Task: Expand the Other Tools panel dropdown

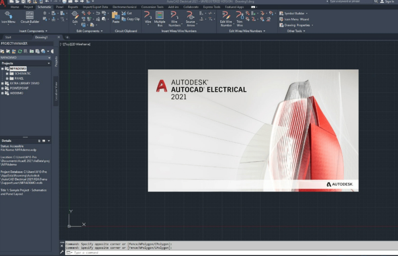Action: pos(304,31)
